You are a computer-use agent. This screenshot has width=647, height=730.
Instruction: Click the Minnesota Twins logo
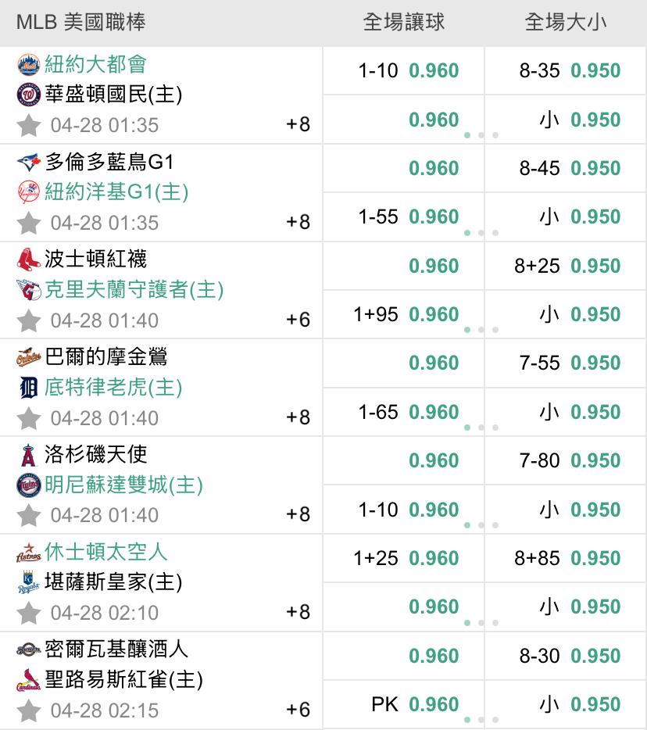pos(28,485)
